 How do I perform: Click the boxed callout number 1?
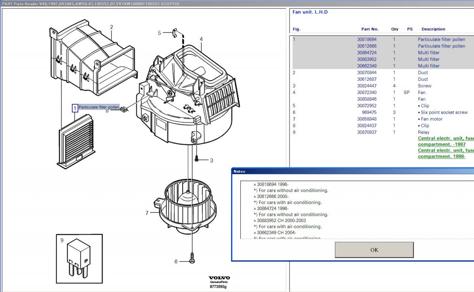pyautogui.click(x=75, y=108)
